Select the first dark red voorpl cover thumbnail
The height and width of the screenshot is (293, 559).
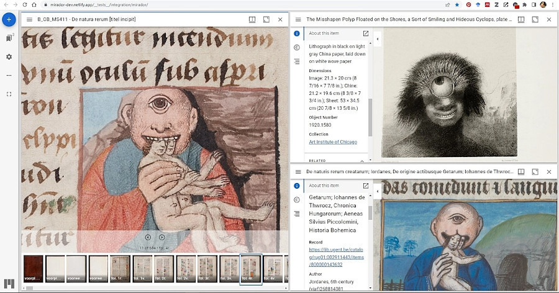[33, 269]
